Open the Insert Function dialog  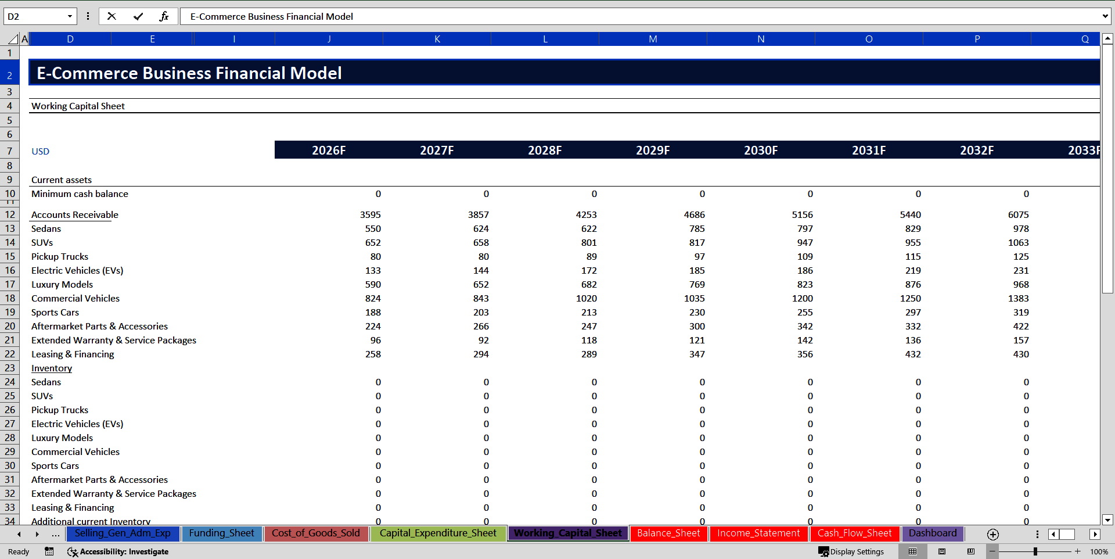click(164, 16)
